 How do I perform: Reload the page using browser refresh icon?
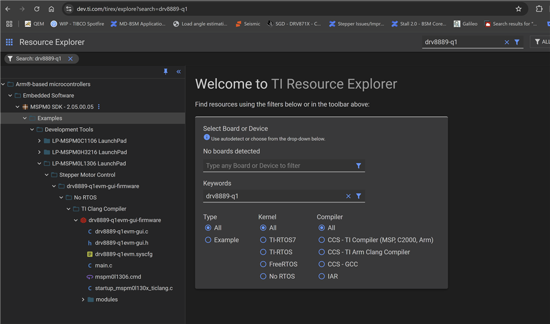[x=37, y=9]
